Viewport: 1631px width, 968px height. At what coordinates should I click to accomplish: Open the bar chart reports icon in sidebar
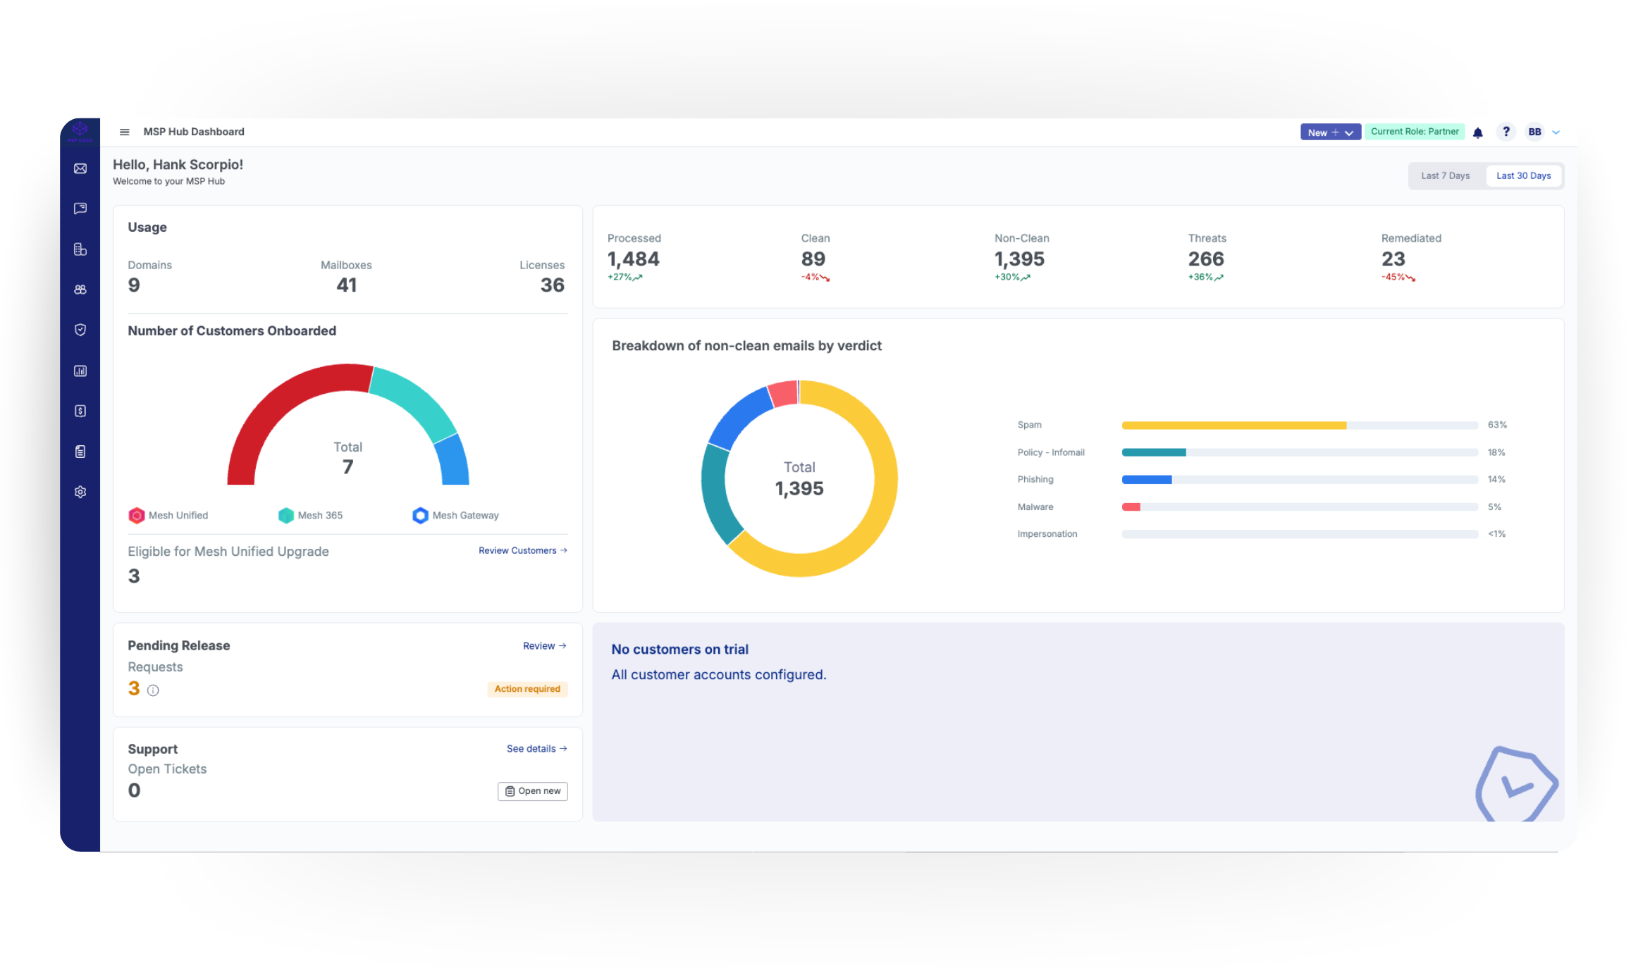tap(80, 371)
